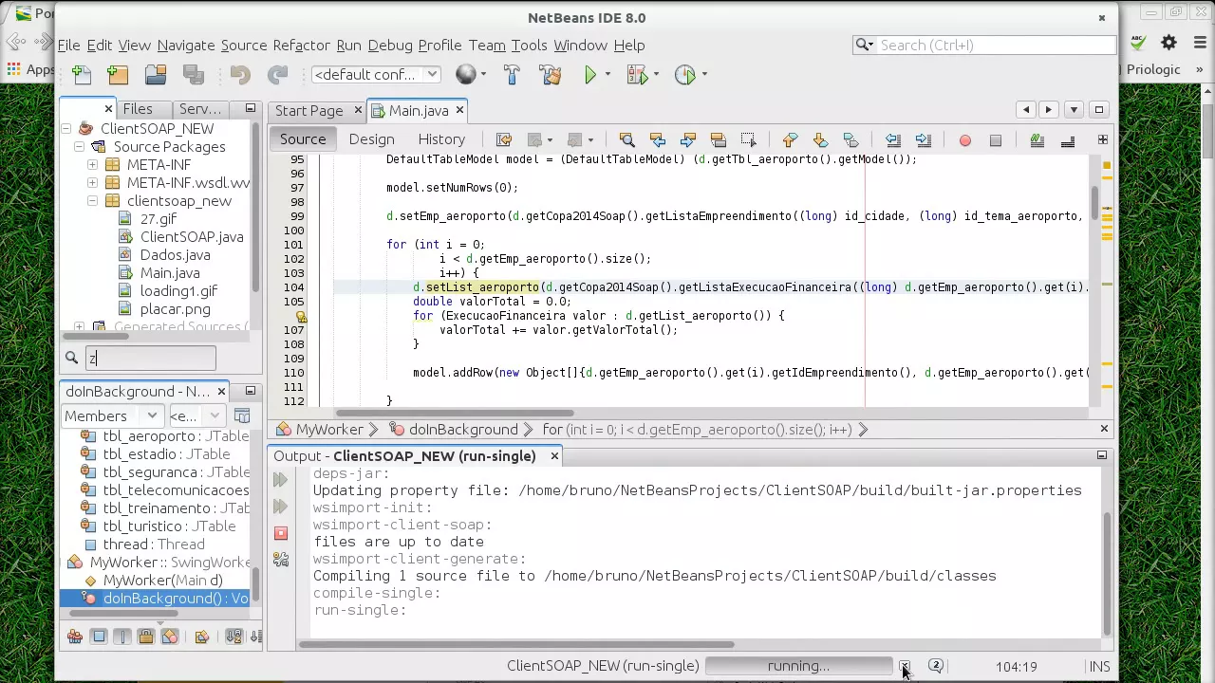Click the Projects tree filter input
1215x683 pixels.
coord(151,358)
